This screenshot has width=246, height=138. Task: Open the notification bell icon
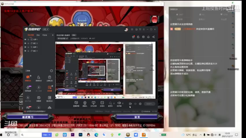pyautogui.click(x=149, y=37)
